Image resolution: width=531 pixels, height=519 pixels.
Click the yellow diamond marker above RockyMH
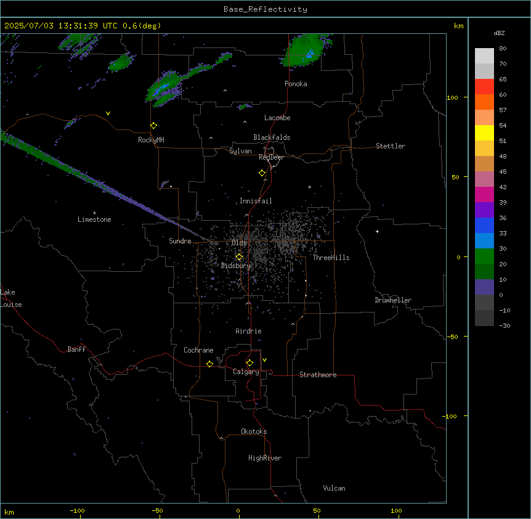(x=153, y=126)
